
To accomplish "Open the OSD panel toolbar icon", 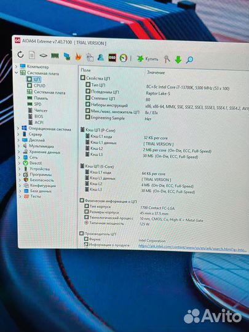I will click(112, 58).
